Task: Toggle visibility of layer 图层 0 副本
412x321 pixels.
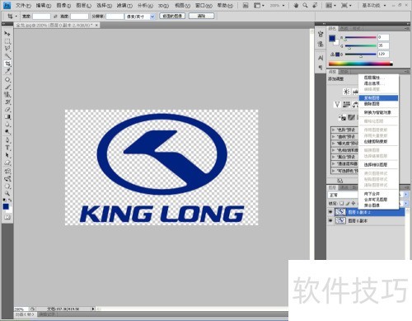Action: (330, 220)
